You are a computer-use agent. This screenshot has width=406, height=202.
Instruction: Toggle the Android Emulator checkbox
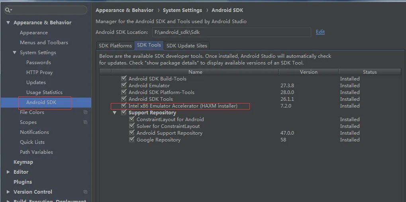tap(124, 85)
